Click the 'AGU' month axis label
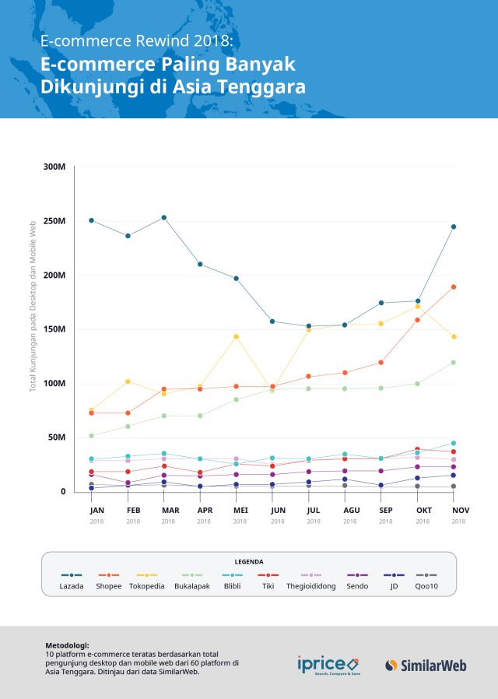 click(352, 511)
